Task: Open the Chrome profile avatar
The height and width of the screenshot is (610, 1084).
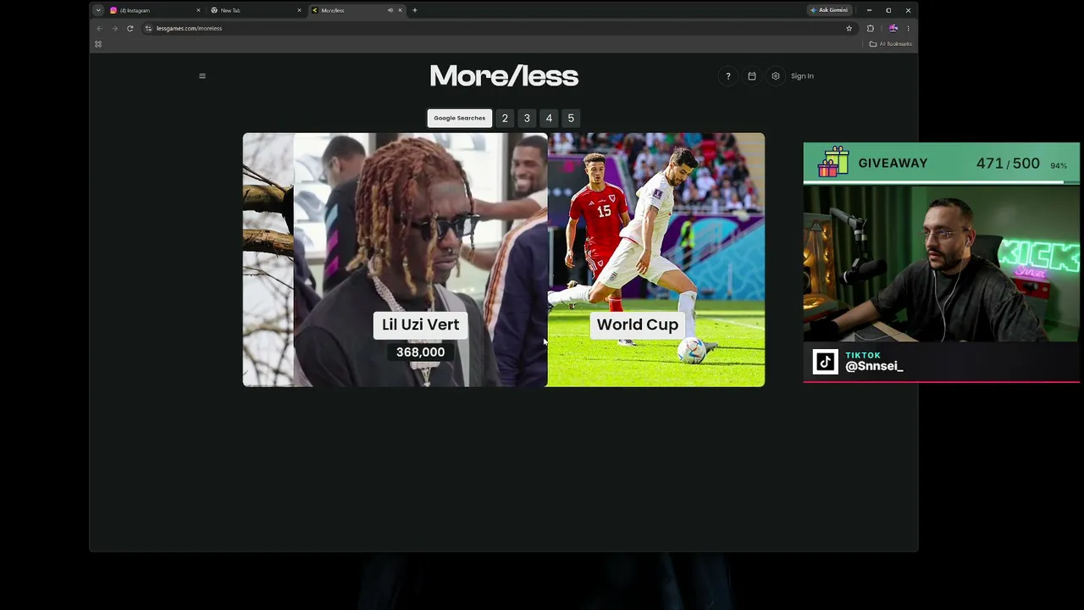Action: point(893,28)
